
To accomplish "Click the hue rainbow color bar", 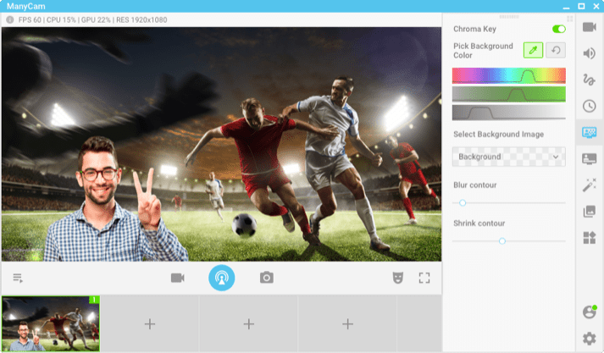I will 509,75.
